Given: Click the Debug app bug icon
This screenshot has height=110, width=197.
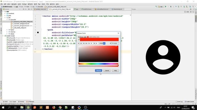Looking at the screenshot, I should 171,7.
